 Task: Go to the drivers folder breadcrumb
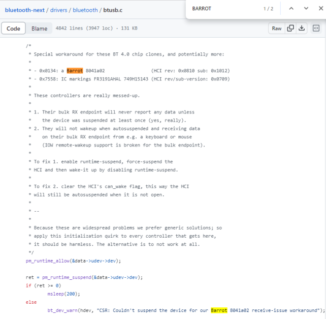point(58,10)
